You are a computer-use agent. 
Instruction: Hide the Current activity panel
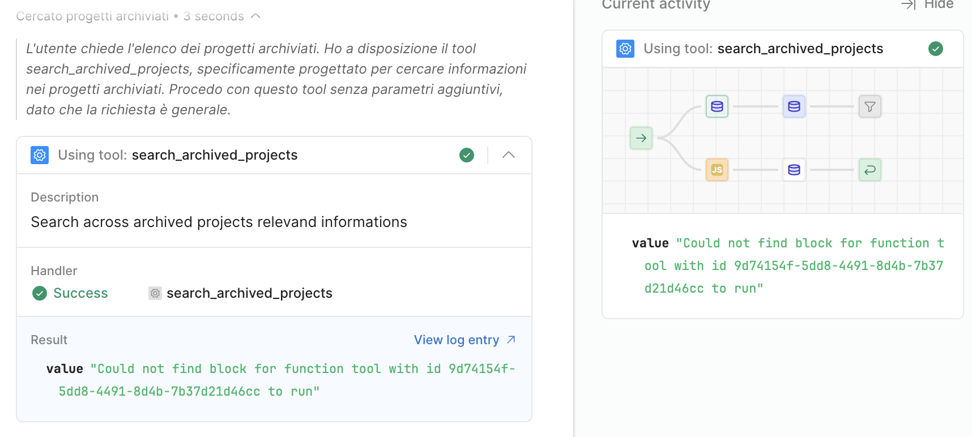[927, 5]
